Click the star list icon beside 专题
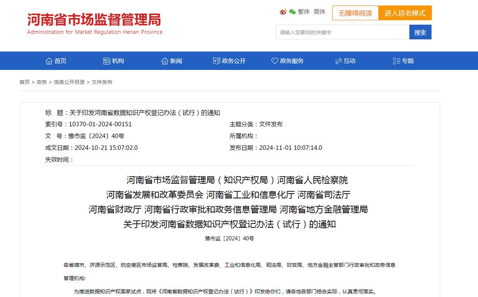This screenshot has width=478, height=297. [396, 61]
